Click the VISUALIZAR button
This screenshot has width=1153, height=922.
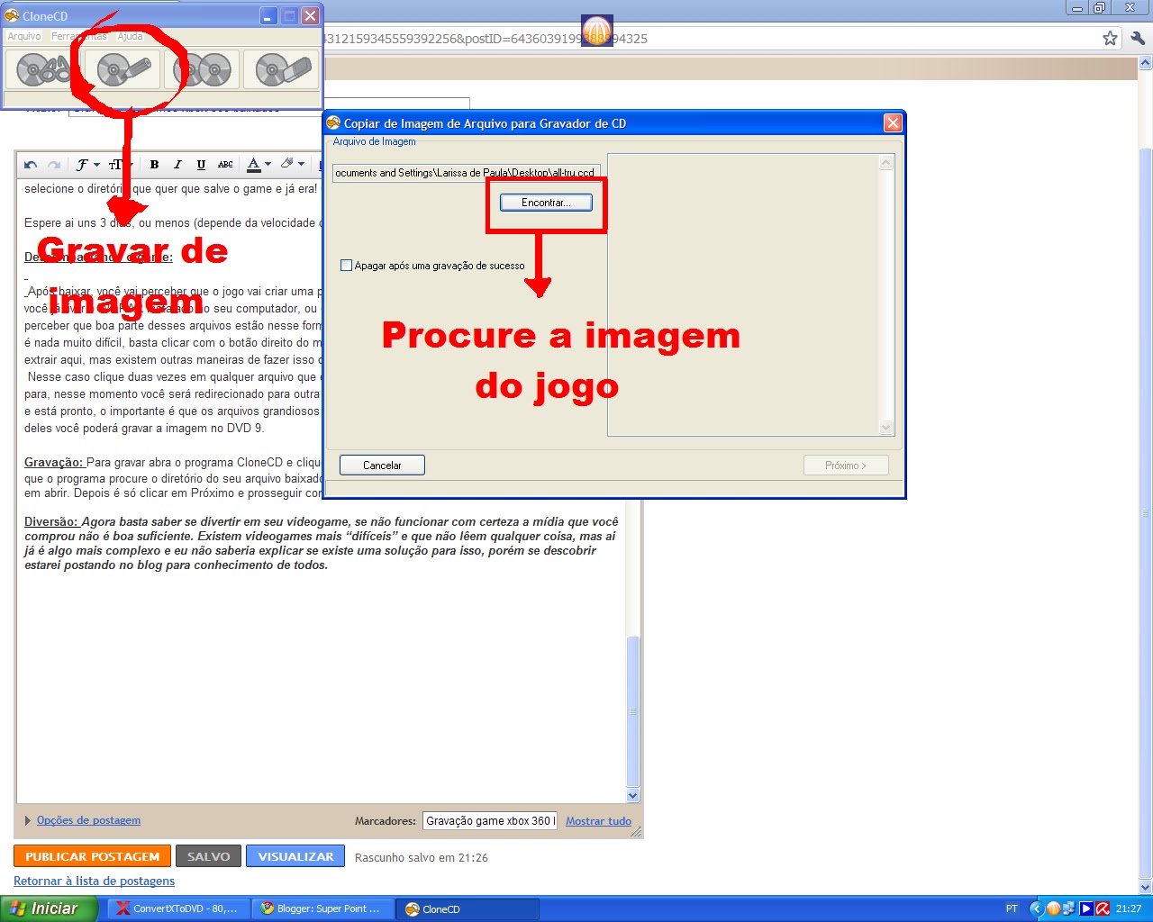click(x=295, y=856)
